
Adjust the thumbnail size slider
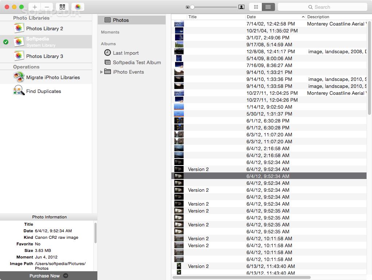(x=193, y=7)
